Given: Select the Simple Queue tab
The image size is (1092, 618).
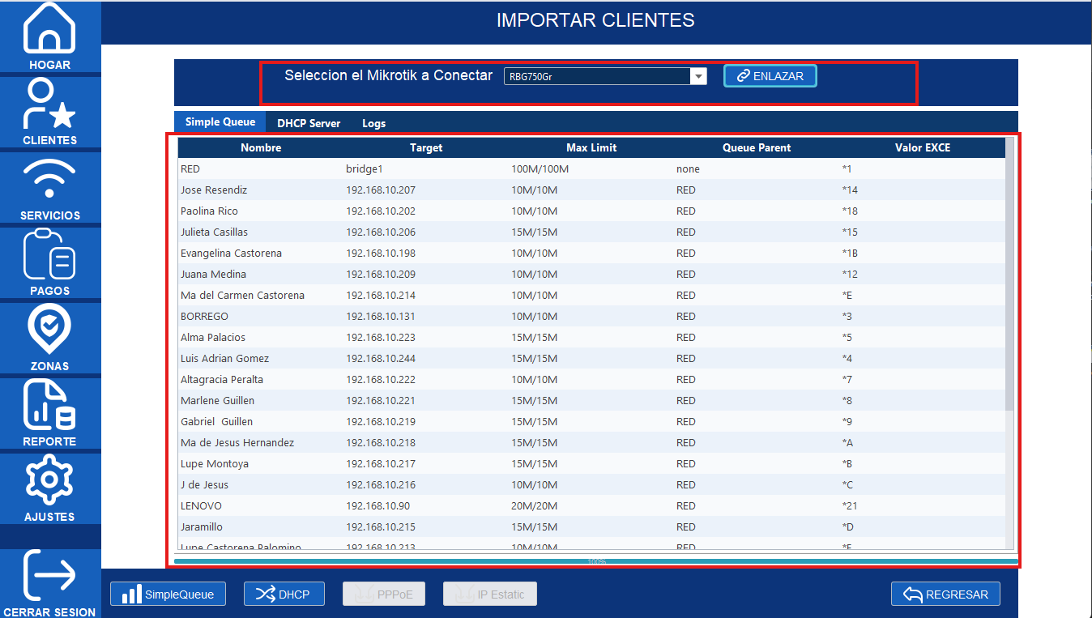Looking at the screenshot, I should [220, 122].
